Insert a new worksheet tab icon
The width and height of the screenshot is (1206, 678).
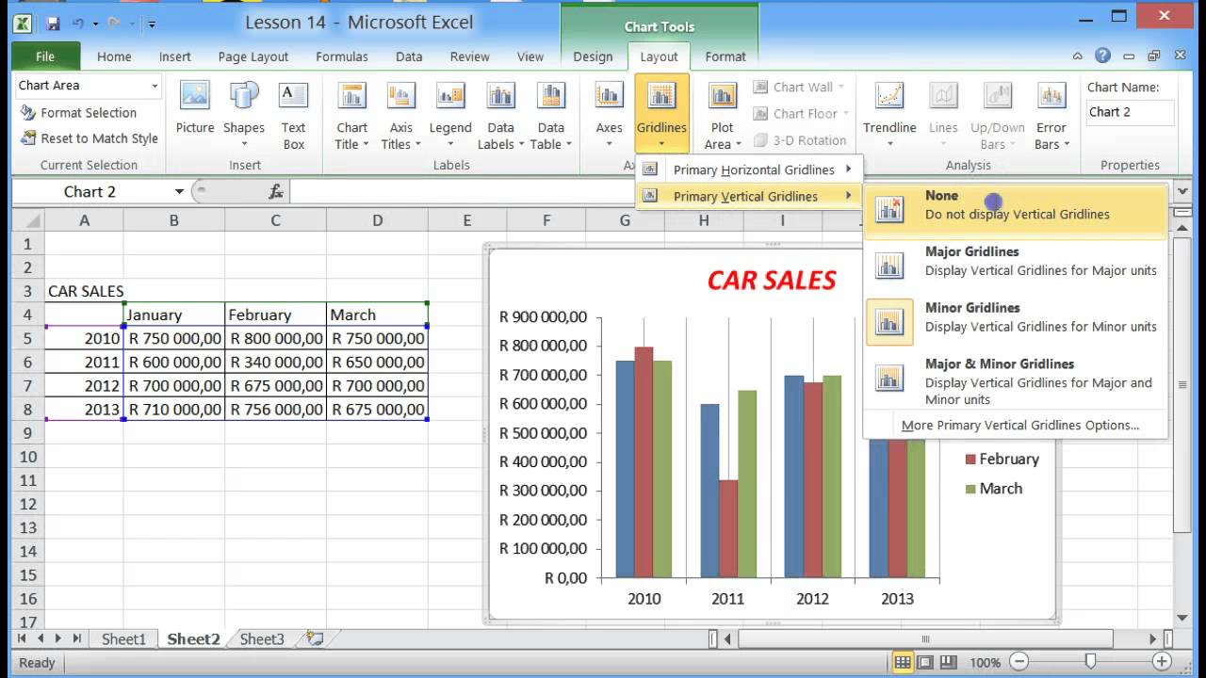[314, 638]
